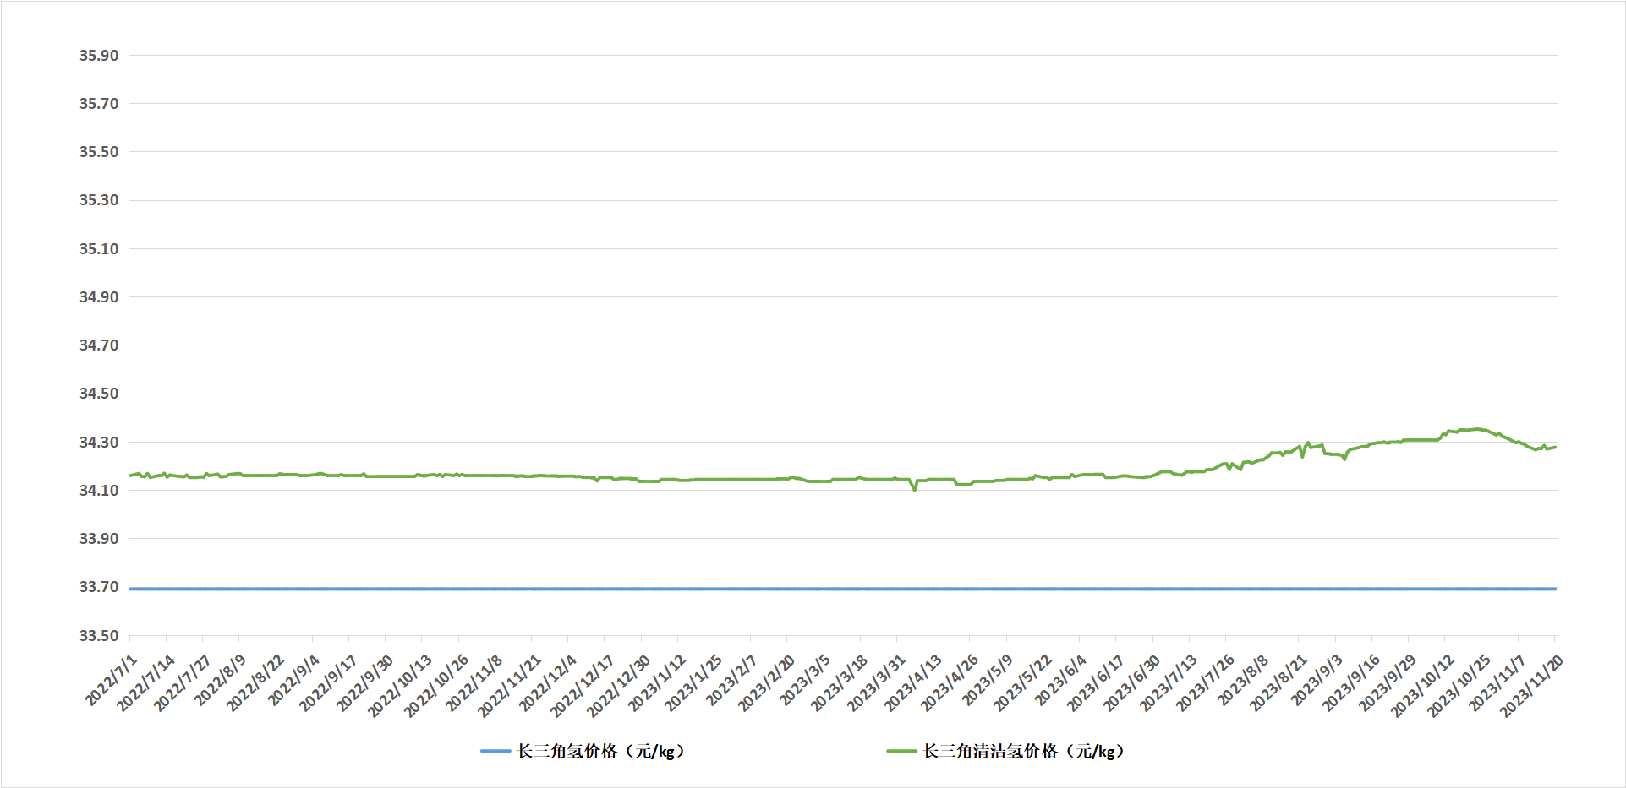Select the flat blue hydrogen price line

click(842, 589)
